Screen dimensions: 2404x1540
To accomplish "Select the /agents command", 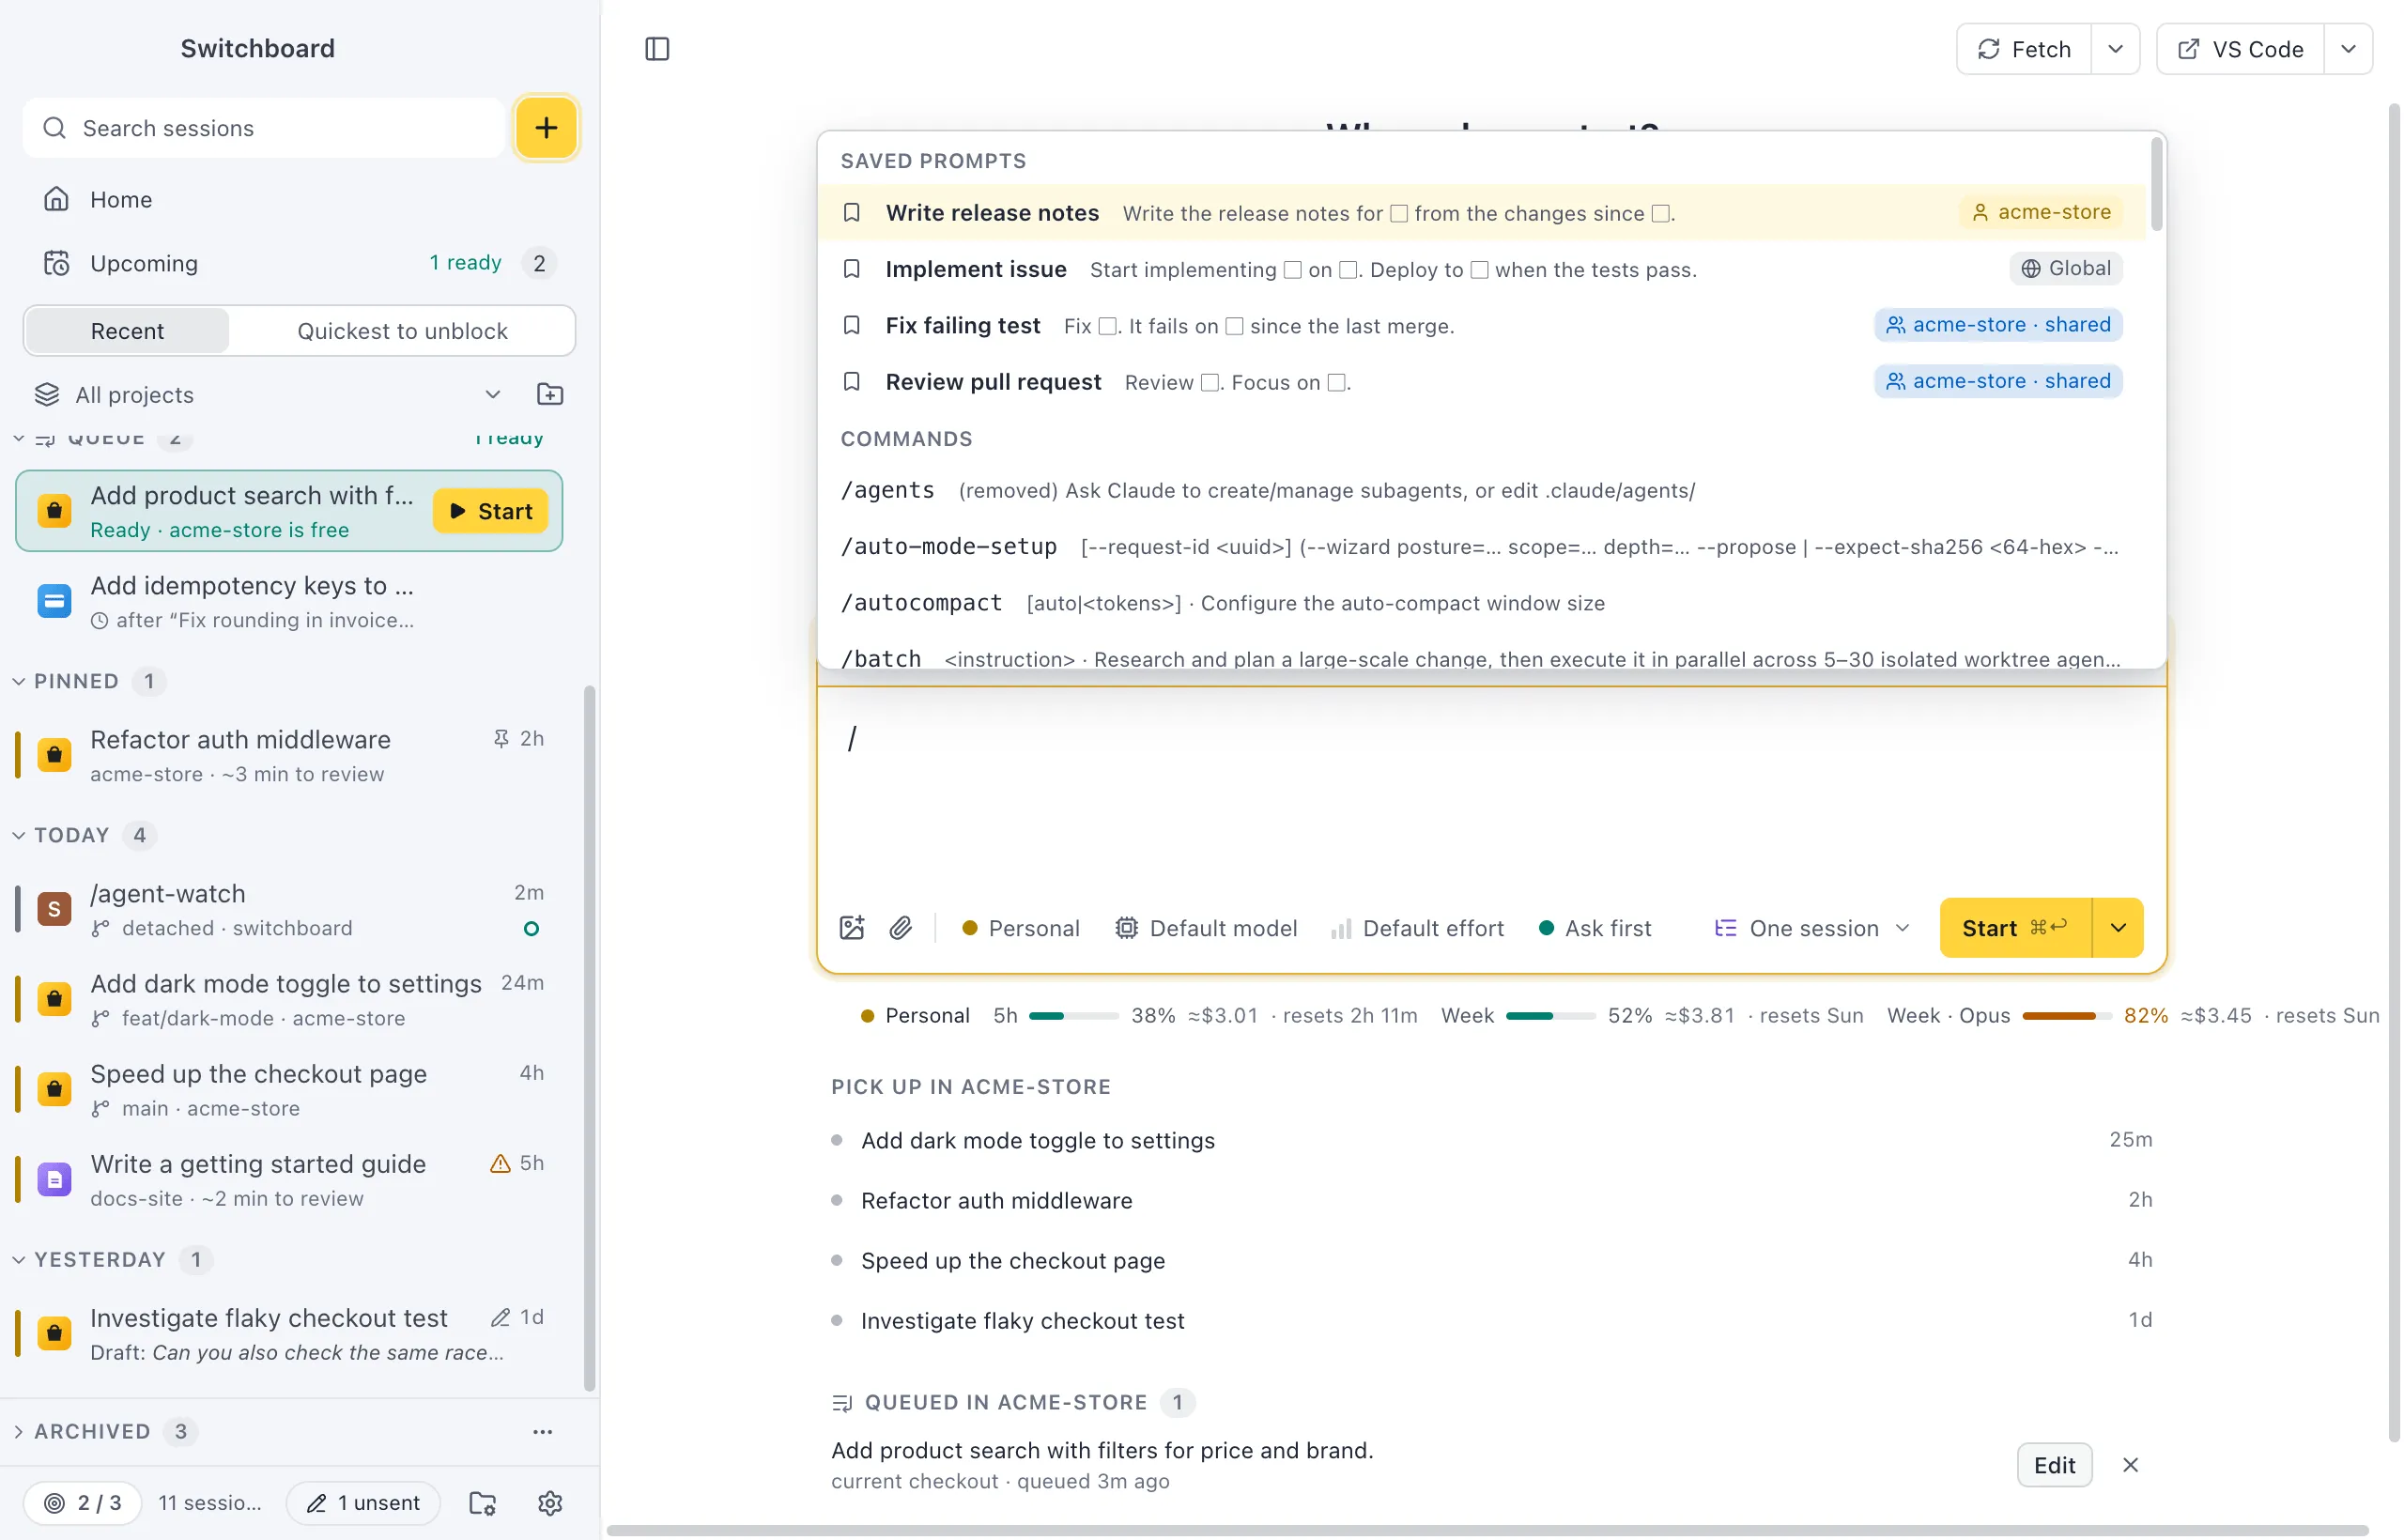I will [x=1480, y=490].
